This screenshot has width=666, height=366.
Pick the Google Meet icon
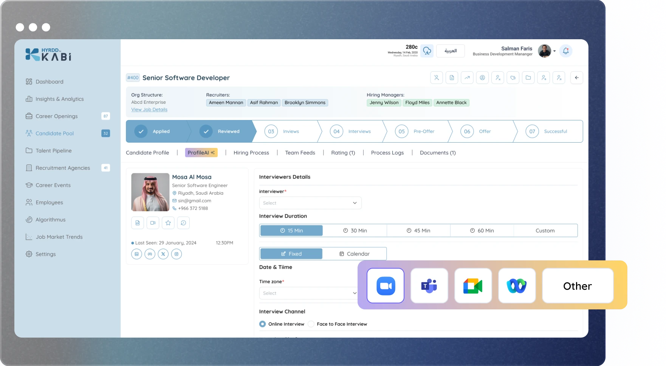473,286
